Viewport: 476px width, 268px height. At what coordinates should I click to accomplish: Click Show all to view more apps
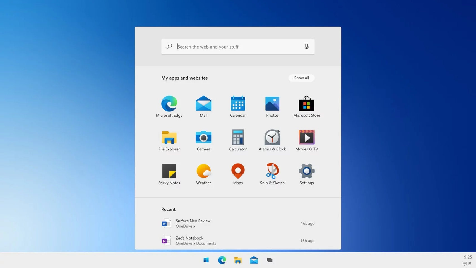(x=301, y=78)
